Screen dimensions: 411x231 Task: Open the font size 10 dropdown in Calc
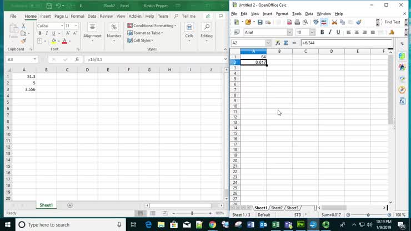pos(312,32)
